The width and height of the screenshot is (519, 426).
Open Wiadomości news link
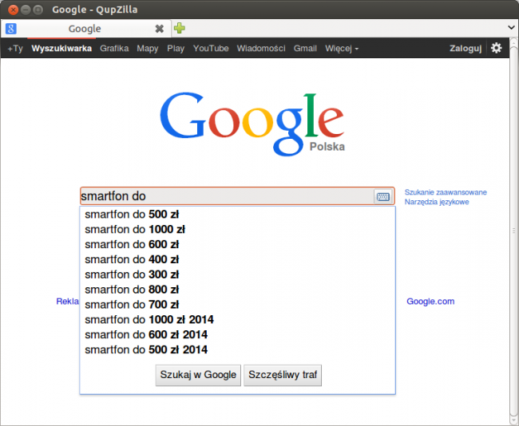pyautogui.click(x=261, y=49)
